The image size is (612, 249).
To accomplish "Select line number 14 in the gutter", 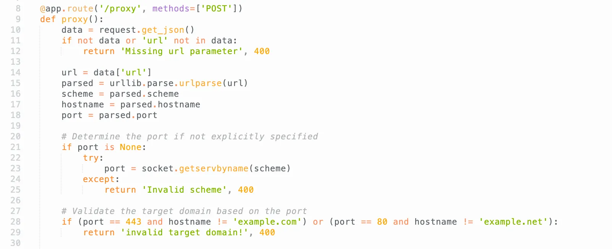I will 16,72.
